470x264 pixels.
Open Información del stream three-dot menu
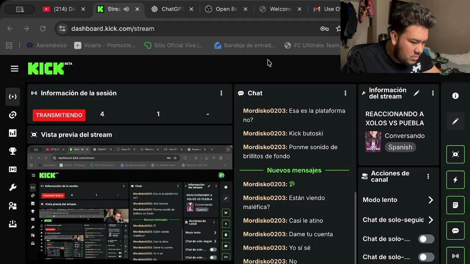point(433,93)
